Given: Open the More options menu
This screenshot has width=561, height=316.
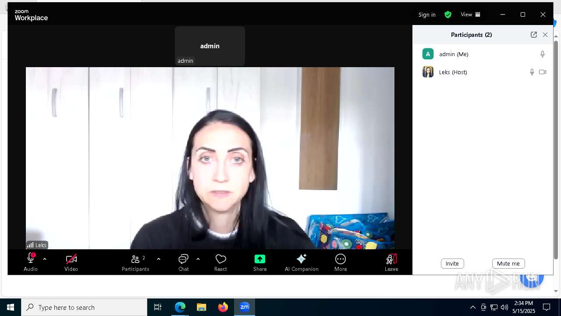Looking at the screenshot, I should pyautogui.click(x=341, y=262).
